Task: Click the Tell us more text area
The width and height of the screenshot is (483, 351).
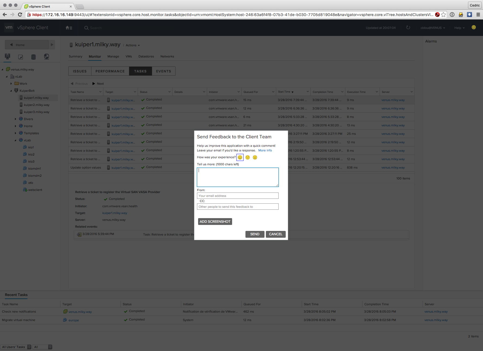Action: (x=238, y=177)
